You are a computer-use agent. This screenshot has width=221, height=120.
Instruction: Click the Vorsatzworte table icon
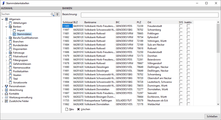11,83
